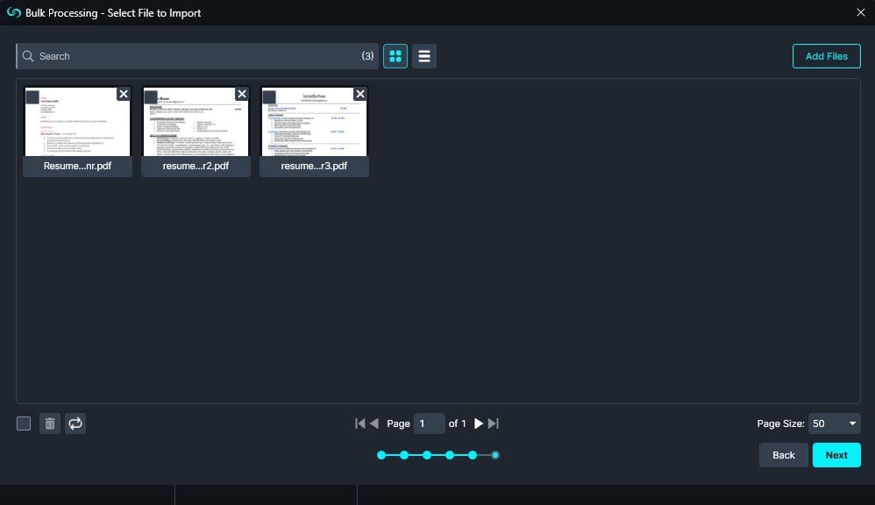Go to the last page arrow

(x=493, y=423)
